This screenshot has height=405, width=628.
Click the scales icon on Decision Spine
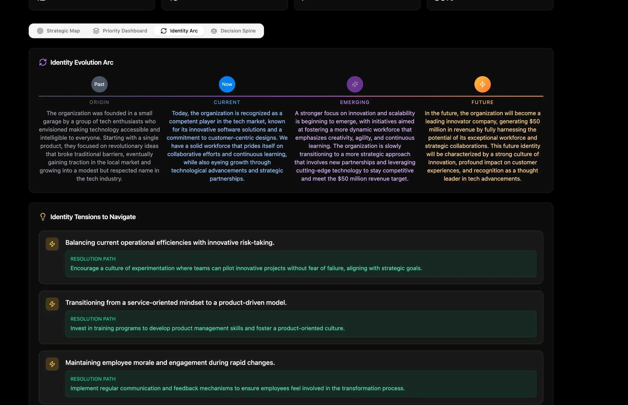pyautogui.click(x=214, y=31)
